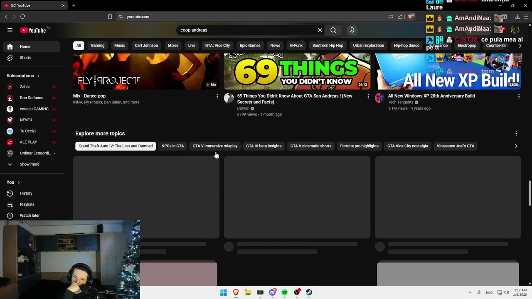Open Spotify from the taskbar
532x299 pixels.
click(284, 292)
